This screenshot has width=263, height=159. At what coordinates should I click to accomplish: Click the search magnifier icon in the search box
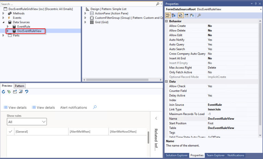(x=157, y=4)
